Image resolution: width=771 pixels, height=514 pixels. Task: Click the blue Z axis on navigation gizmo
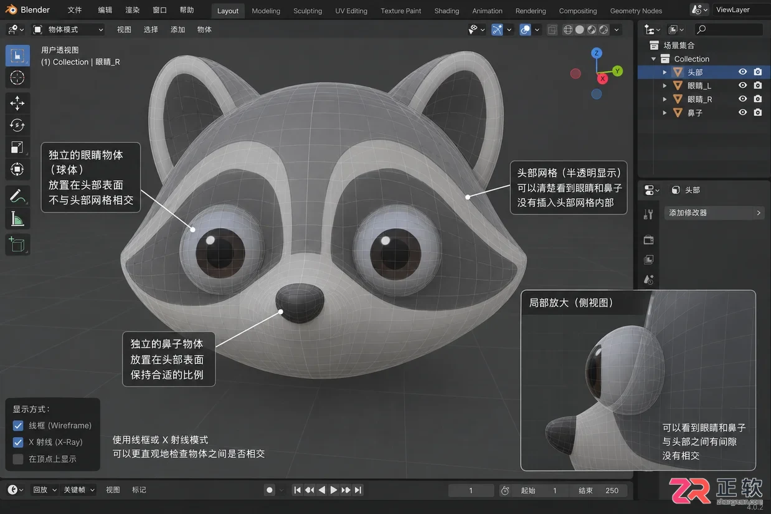tap(597, 53)
